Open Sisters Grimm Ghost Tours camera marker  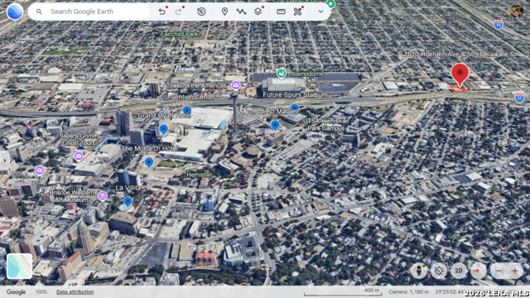(79, 156)
